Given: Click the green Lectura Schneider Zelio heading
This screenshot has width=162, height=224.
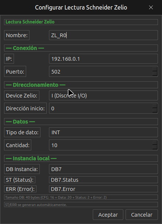Looking at the screenshot, I should coord(81,22).
